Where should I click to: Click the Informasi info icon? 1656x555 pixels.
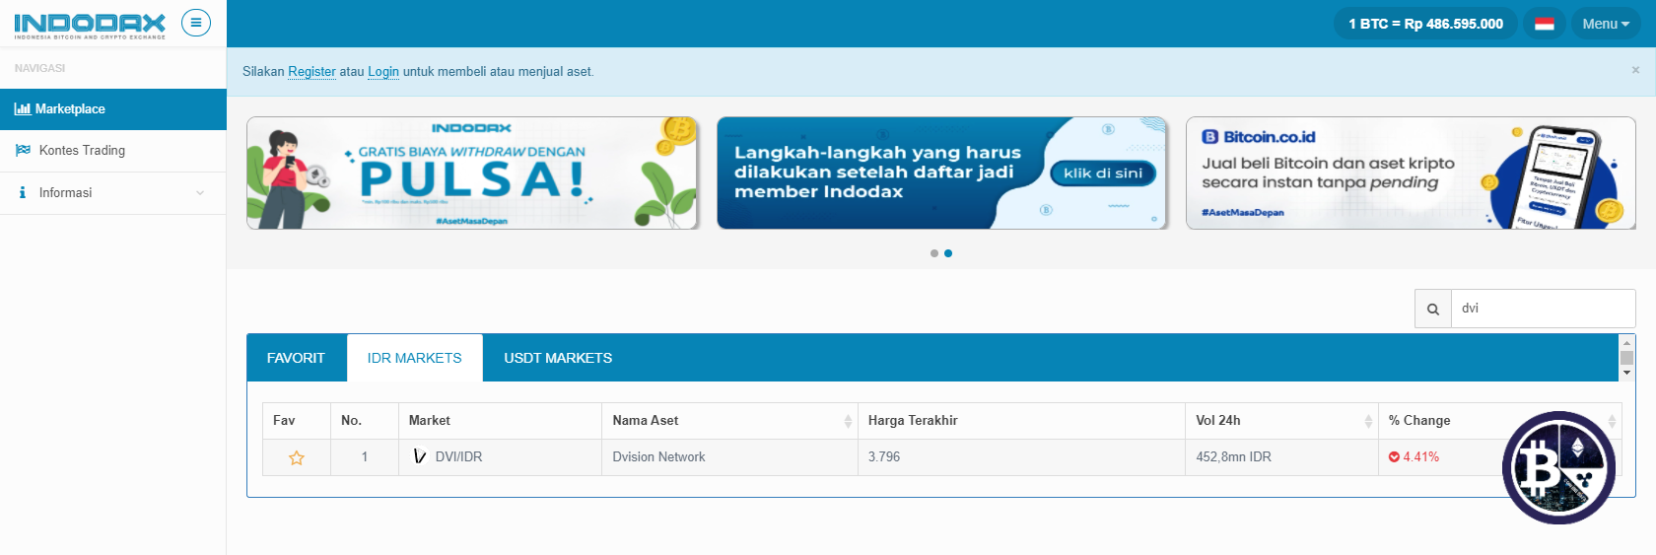pyautogui.click(x=23, y=193)
